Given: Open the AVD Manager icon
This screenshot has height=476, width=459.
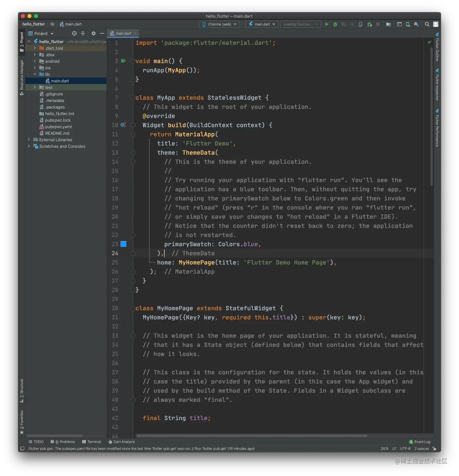Looking at the screenshot, I should click(408, 24).
